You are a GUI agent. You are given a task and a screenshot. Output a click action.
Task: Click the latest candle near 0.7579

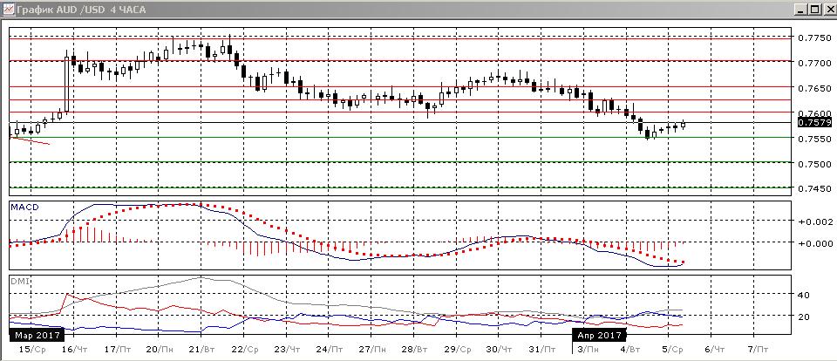point(683,125)
